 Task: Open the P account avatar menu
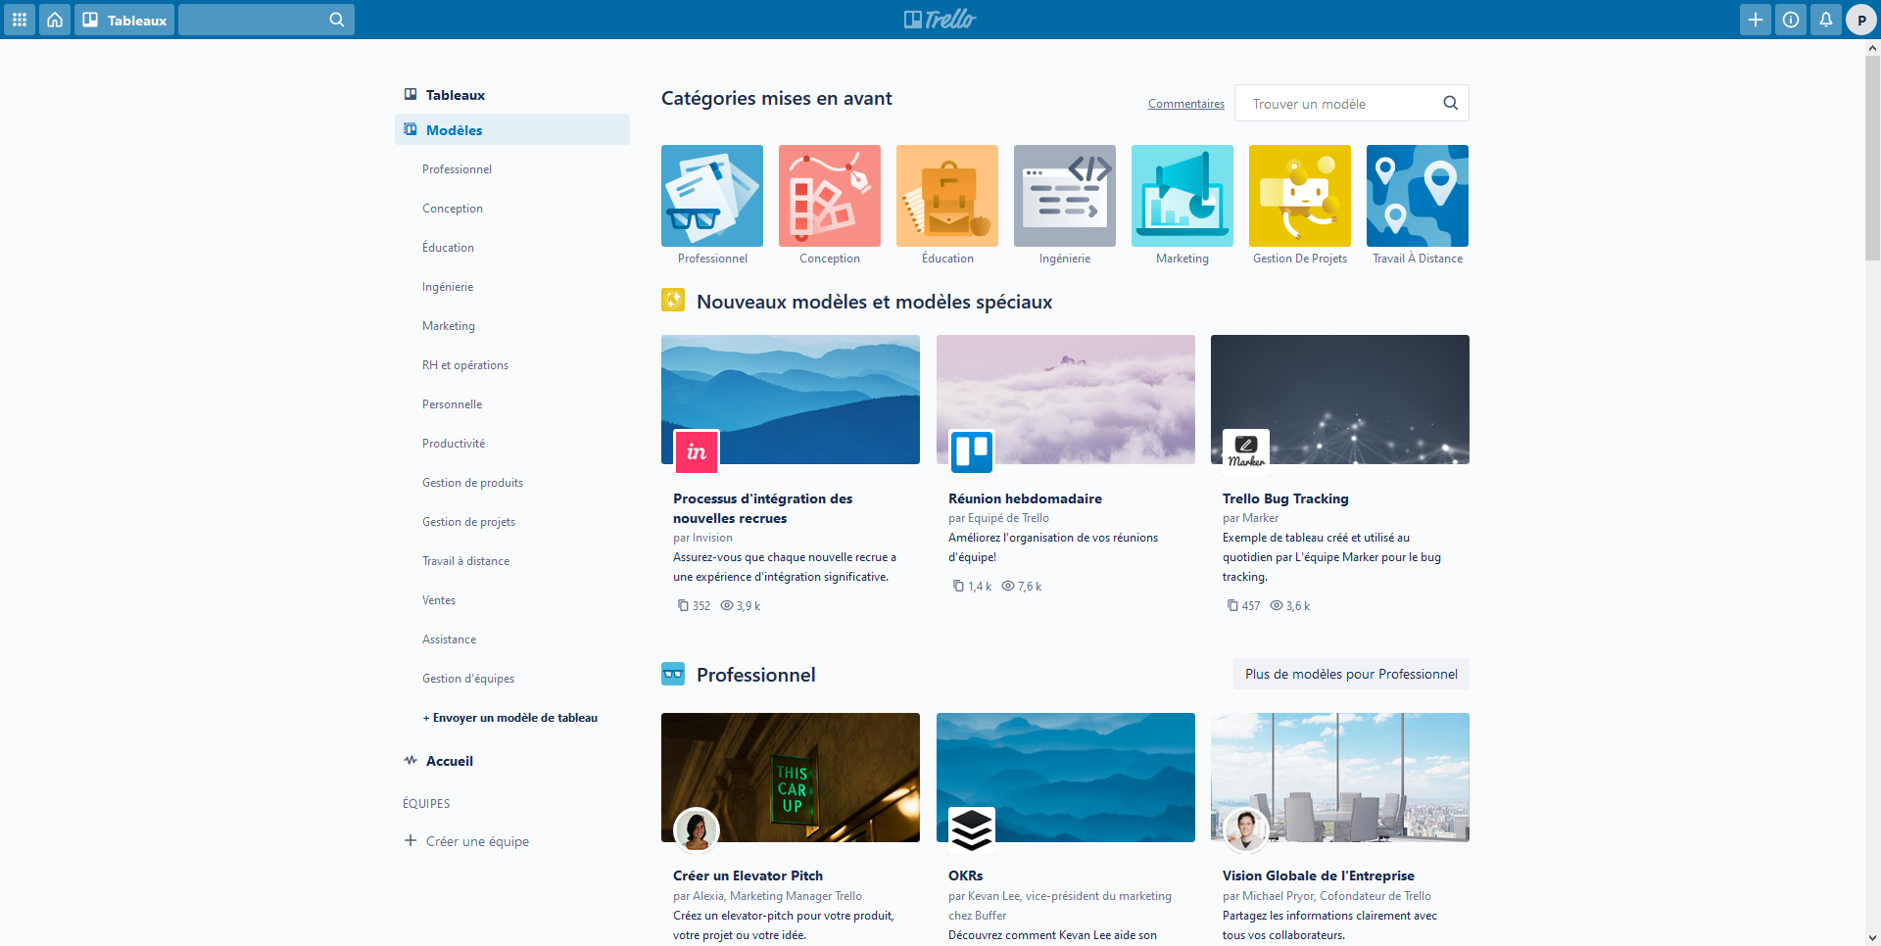click(1861, 20)
